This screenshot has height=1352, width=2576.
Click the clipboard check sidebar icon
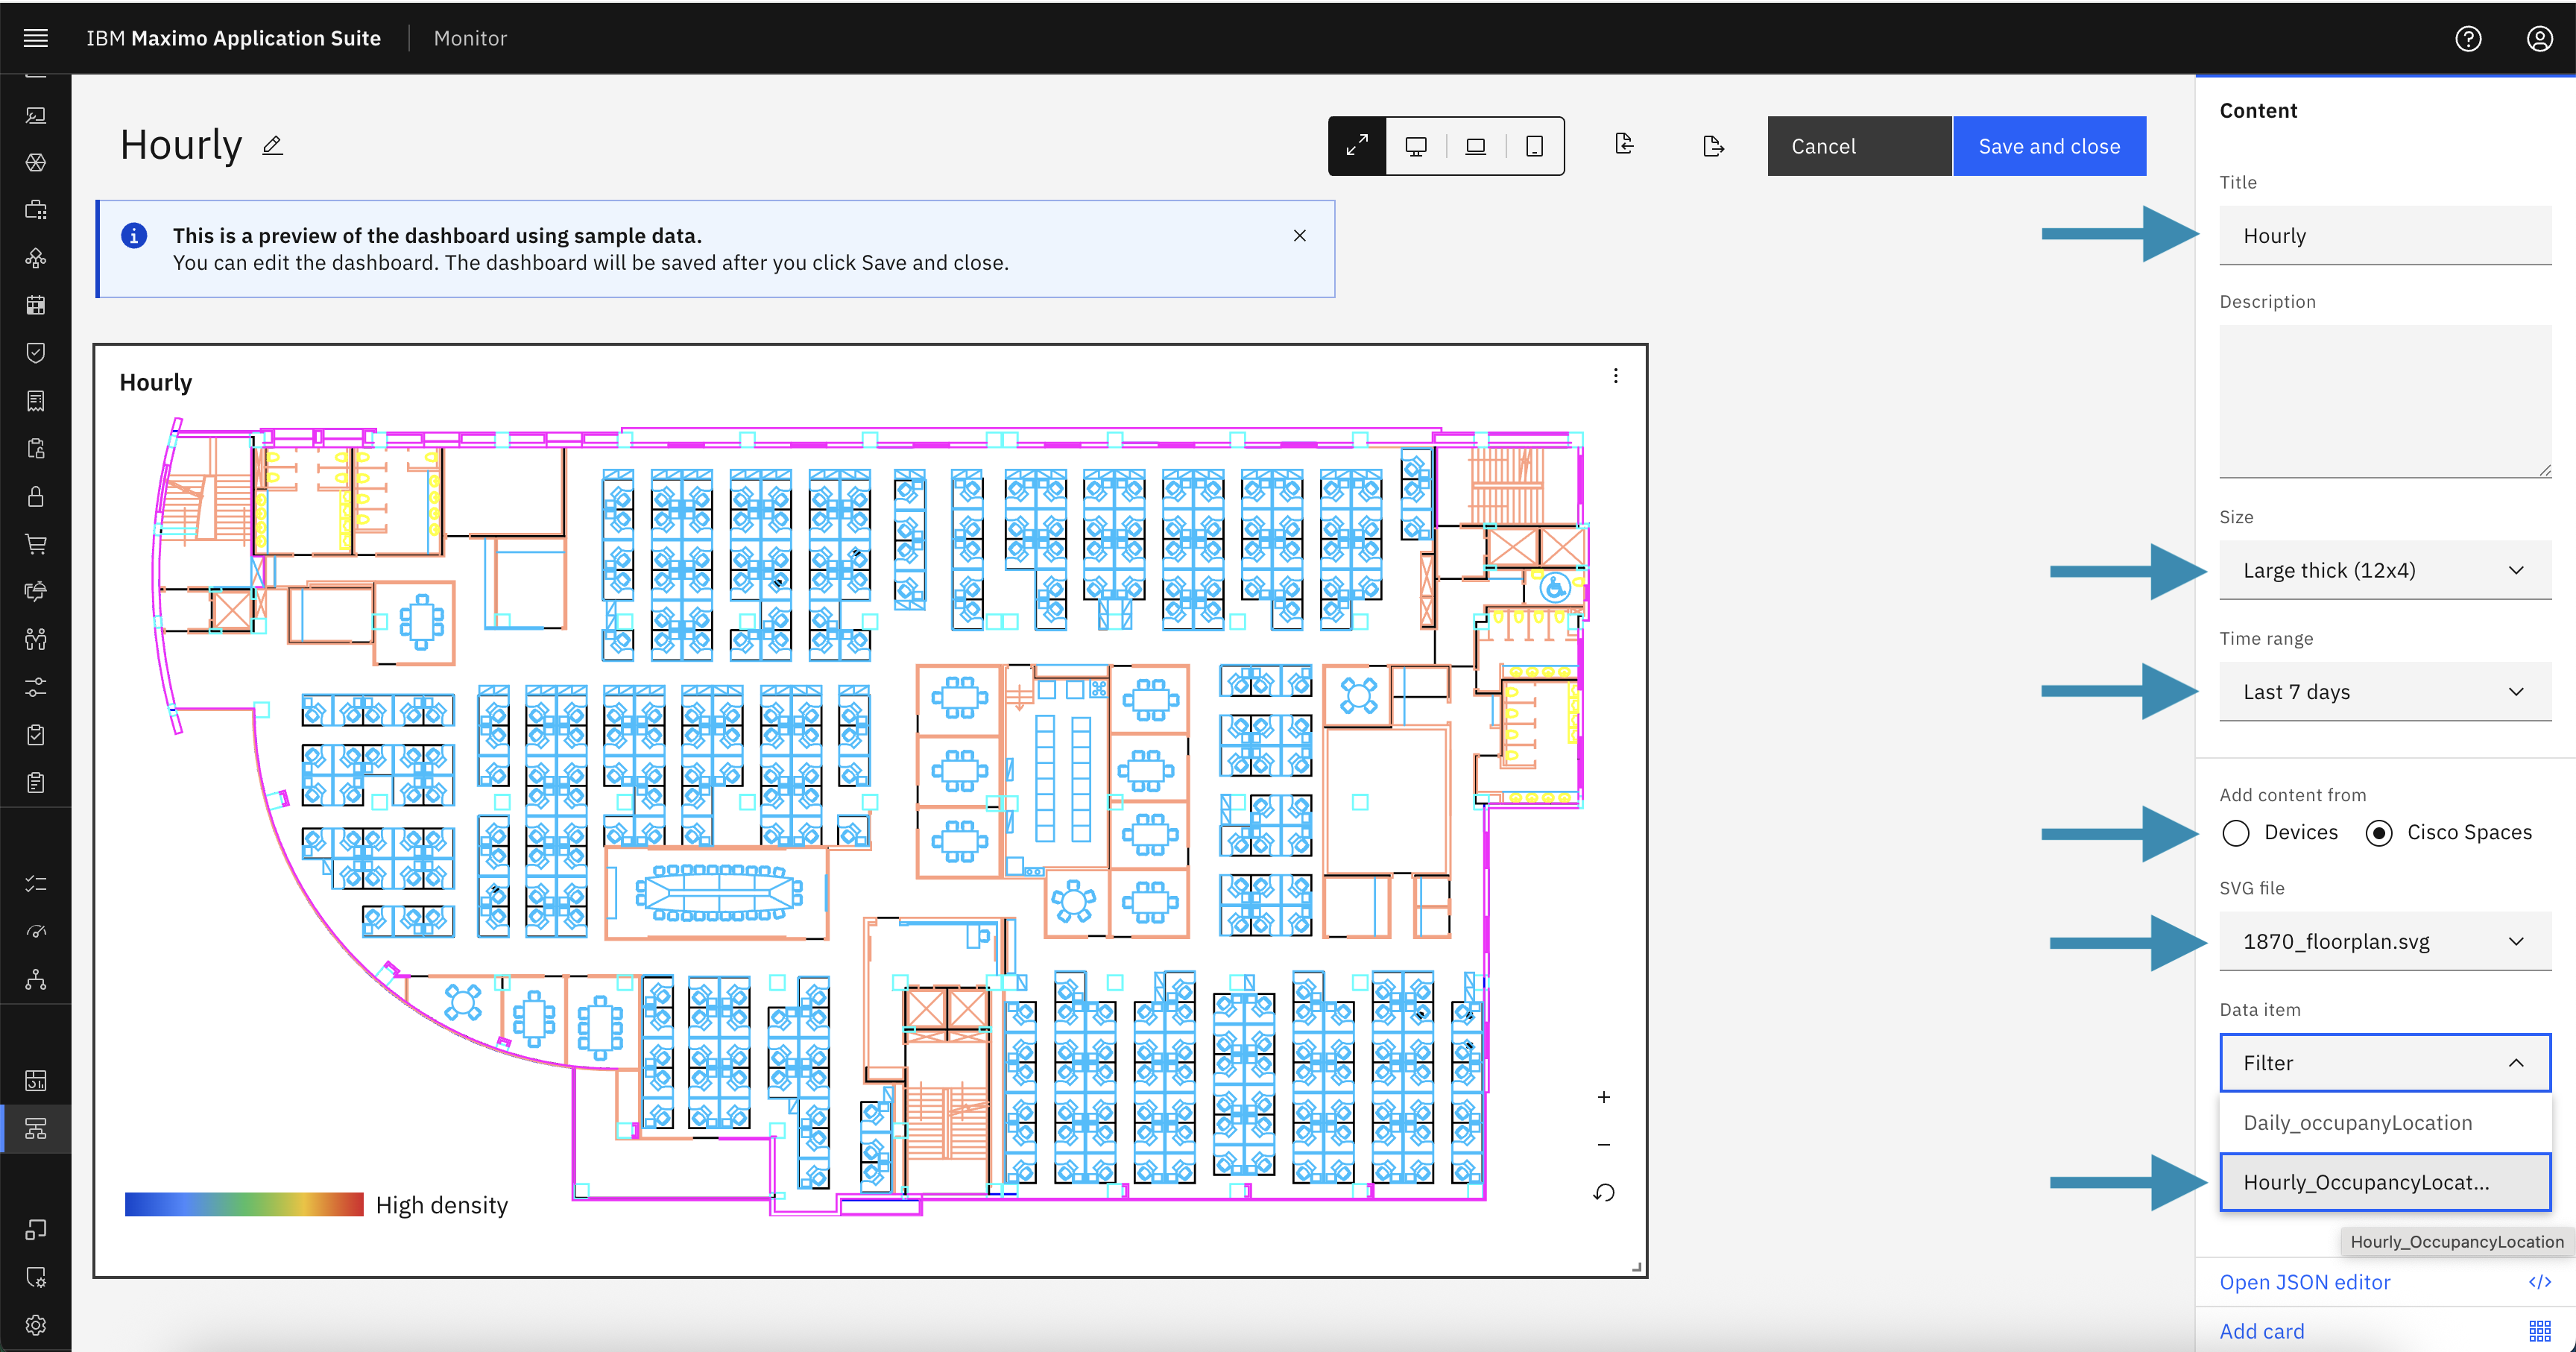[36, 735]
